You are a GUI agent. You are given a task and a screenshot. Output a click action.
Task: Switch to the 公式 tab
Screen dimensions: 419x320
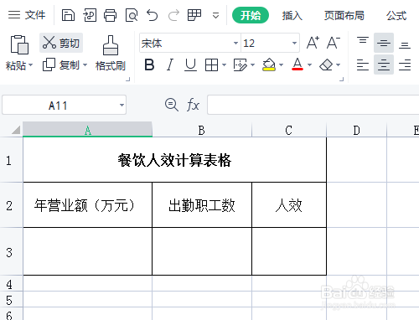pyautogui.click(x=396, y=15)
